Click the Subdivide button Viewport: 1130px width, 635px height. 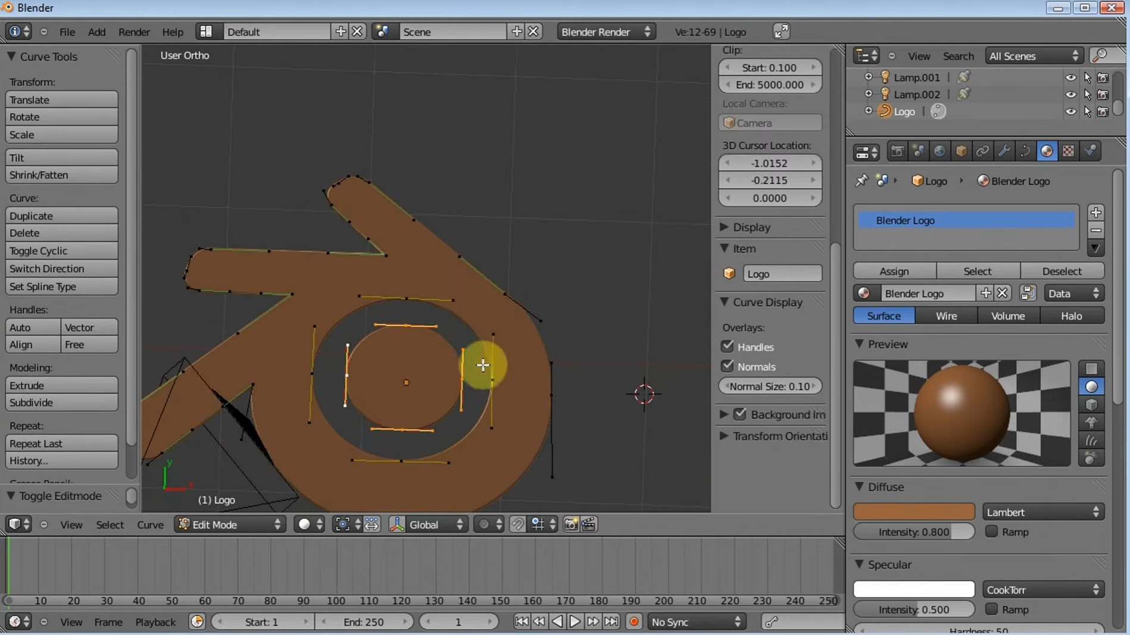pos(62,402)
